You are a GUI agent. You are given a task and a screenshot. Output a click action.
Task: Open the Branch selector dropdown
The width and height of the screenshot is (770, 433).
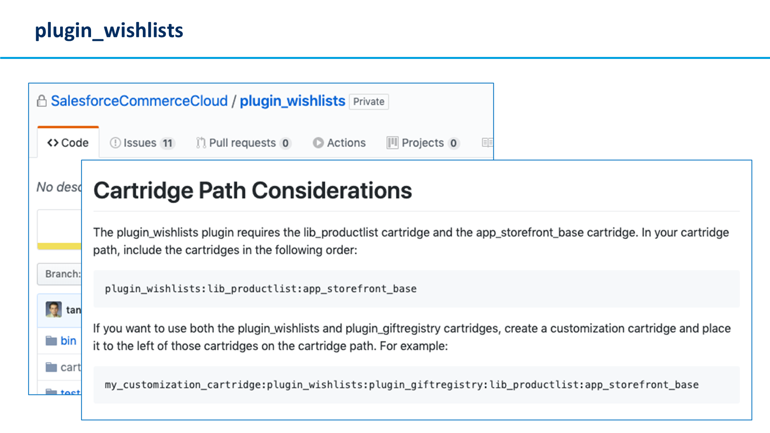(59, 274)
